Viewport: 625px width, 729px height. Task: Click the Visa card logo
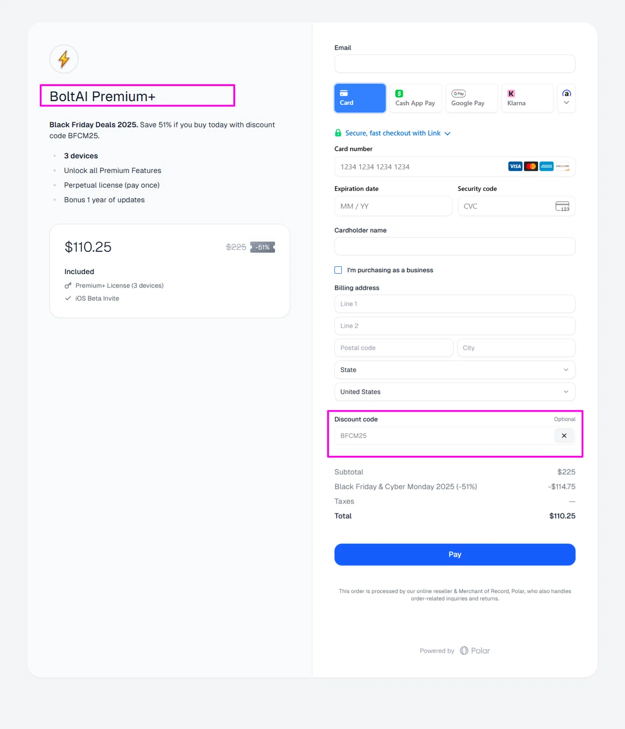[x=515, y=166]
